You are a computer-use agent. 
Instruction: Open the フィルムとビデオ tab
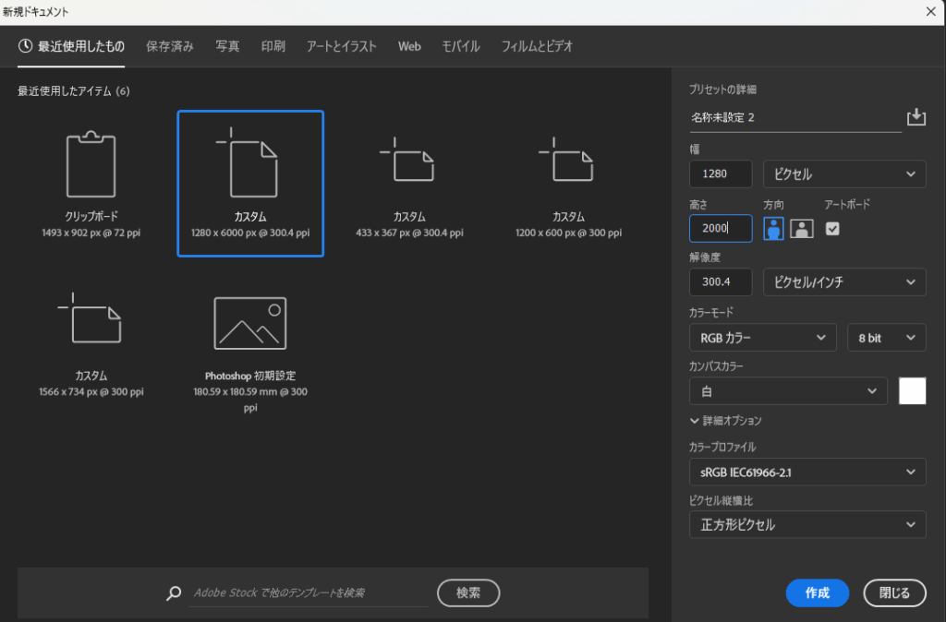(x=537, y=46)
